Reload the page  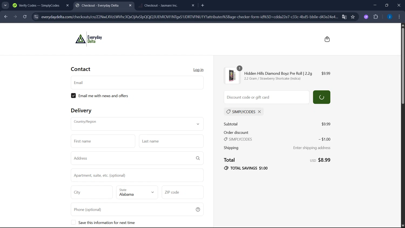pos(25,17)
